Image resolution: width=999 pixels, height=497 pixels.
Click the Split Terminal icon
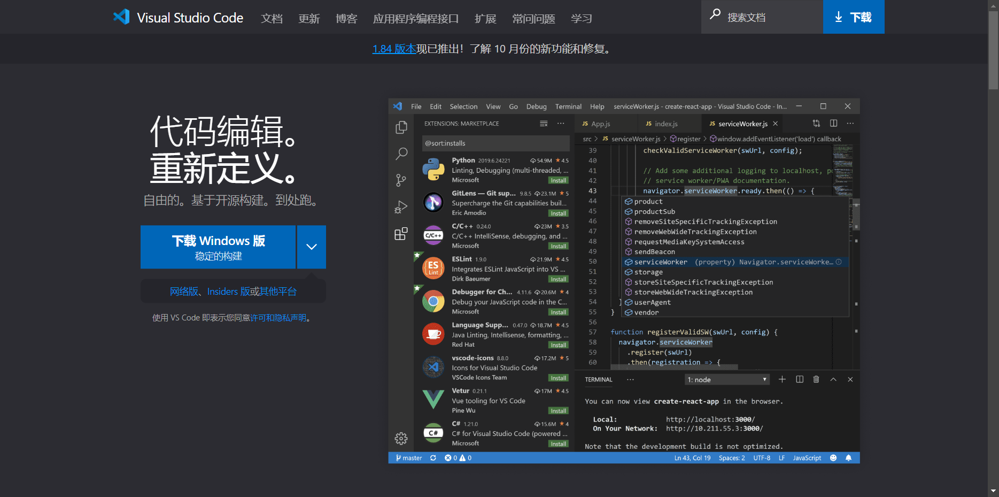coord(800,379)
